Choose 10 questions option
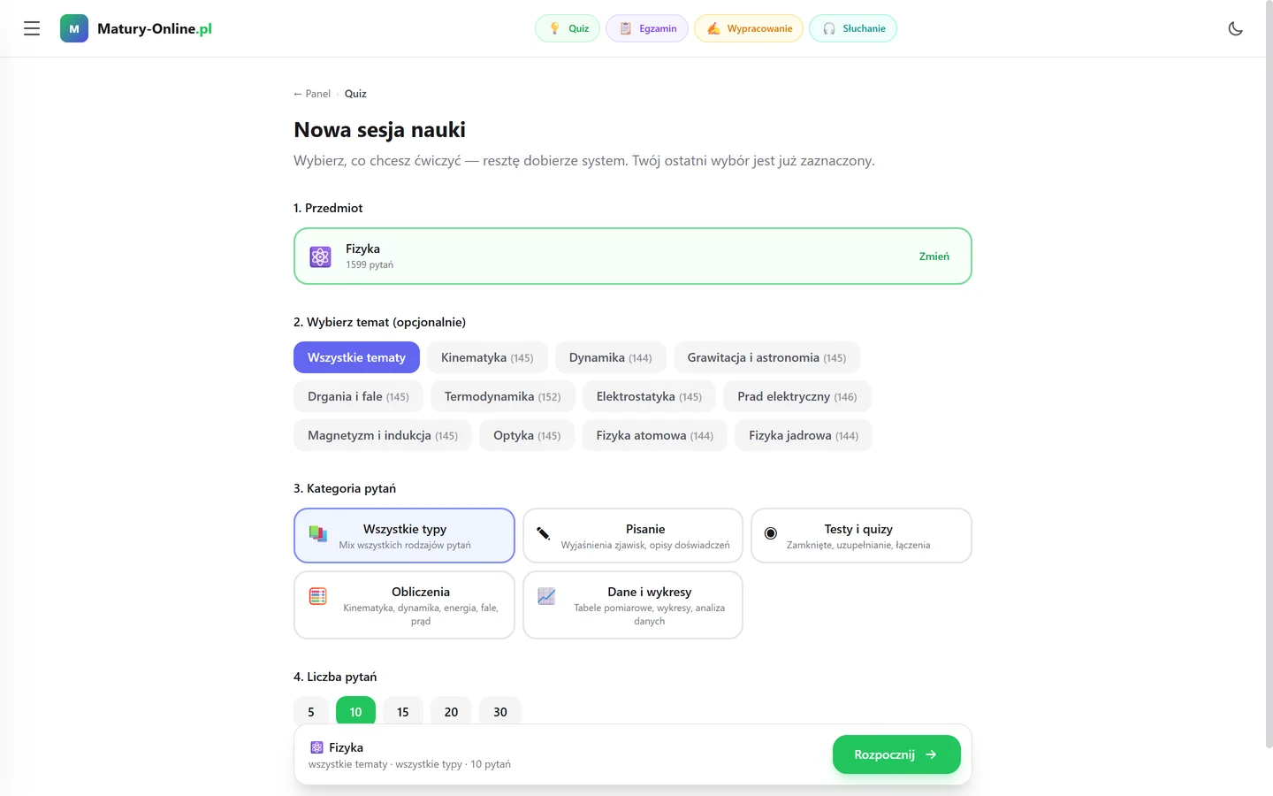The height and width of the screenshot is (796, 1273). point(355,711)
